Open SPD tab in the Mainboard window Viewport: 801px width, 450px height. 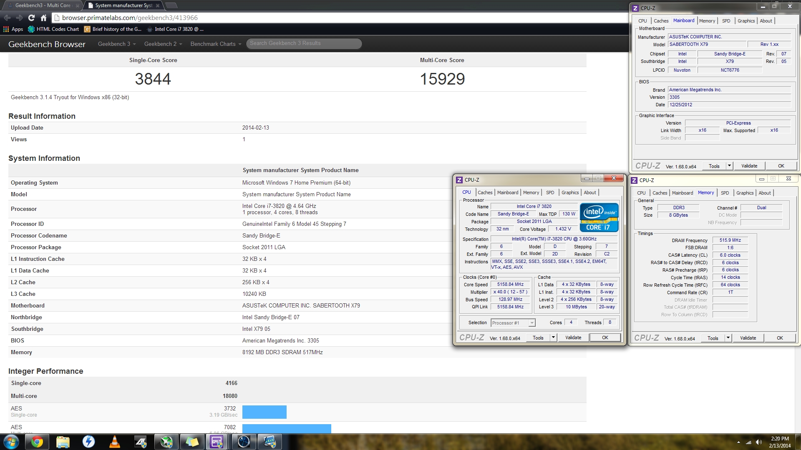click(x=726, y=21)
